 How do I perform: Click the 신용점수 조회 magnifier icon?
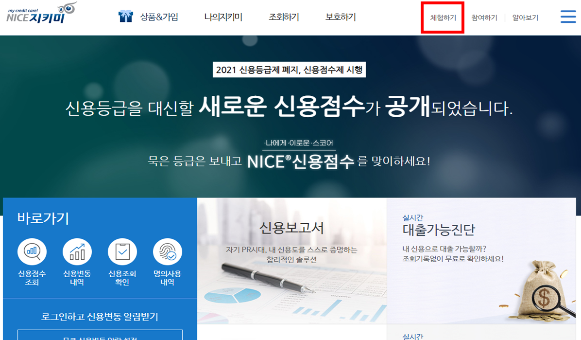pyautogui.click(x=32, y=252)
